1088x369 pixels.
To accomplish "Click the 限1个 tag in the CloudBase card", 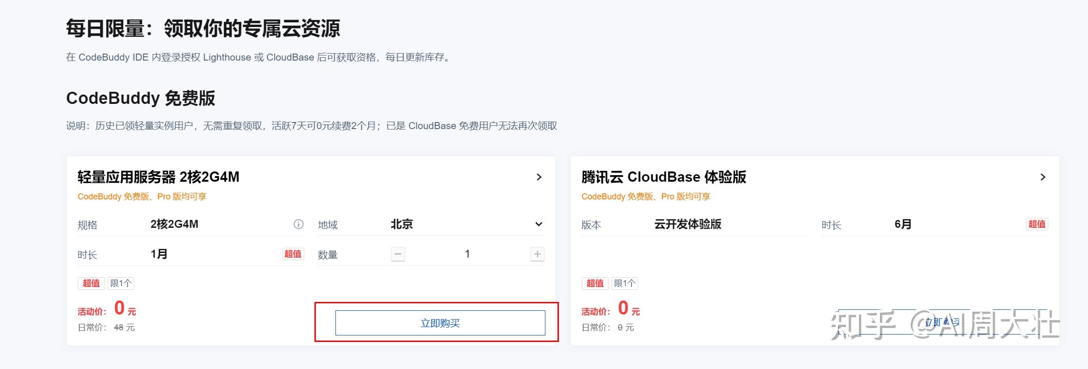I will click(625, 283).
